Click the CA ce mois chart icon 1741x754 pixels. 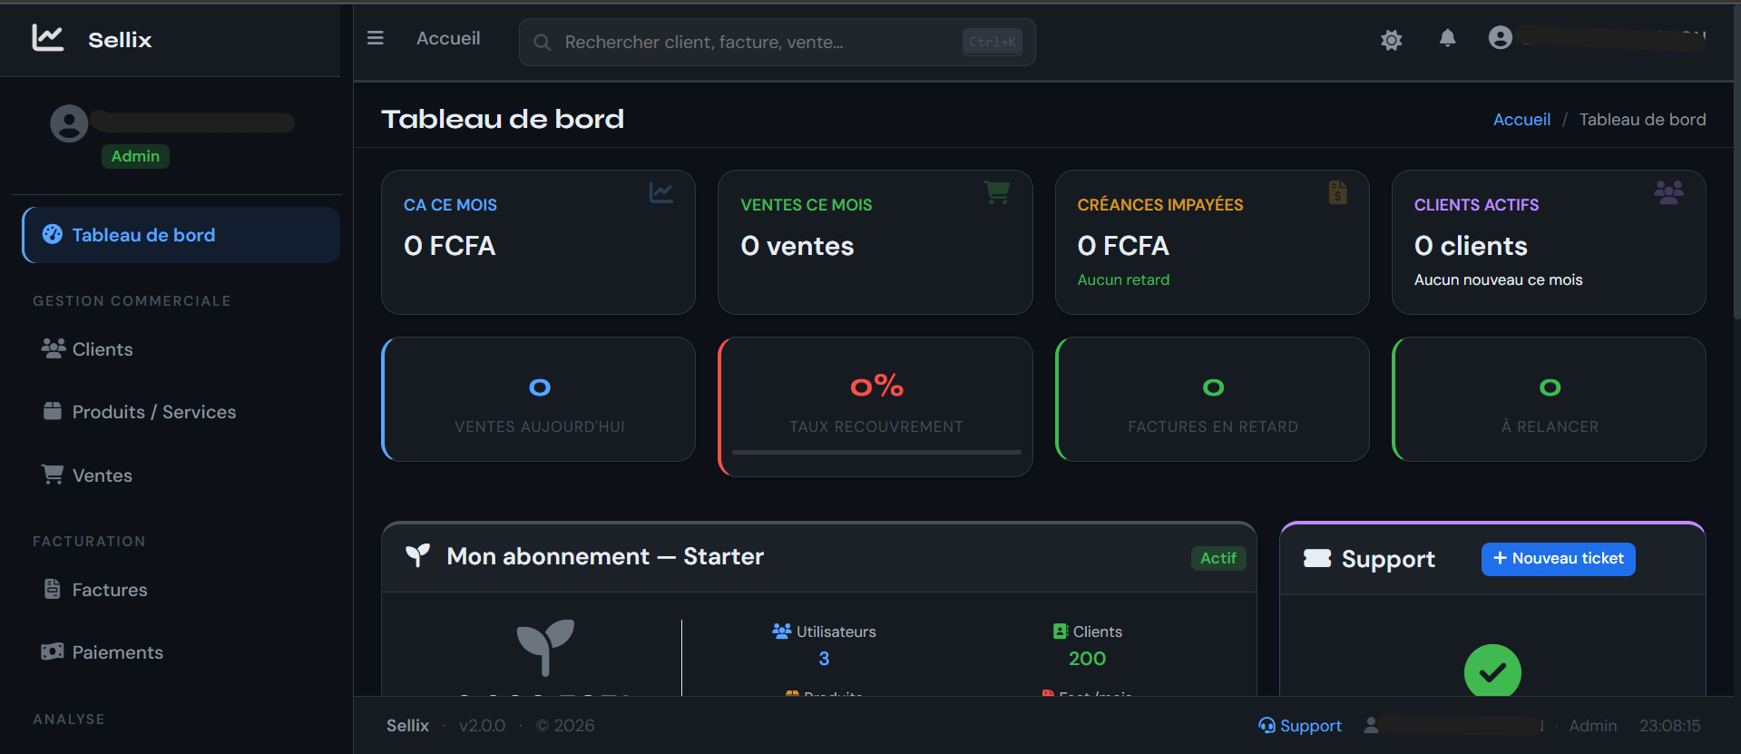coord(661,192)
